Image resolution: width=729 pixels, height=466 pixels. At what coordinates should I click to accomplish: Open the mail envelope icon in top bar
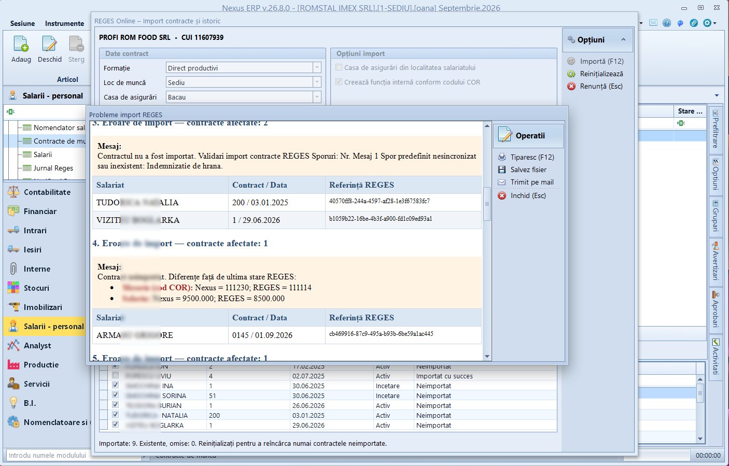click(x=653, y=23)
